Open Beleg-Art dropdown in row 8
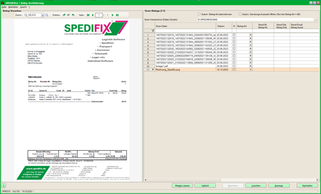The height and width of the screenshot is (194, 321). click(x=250, y=59)
